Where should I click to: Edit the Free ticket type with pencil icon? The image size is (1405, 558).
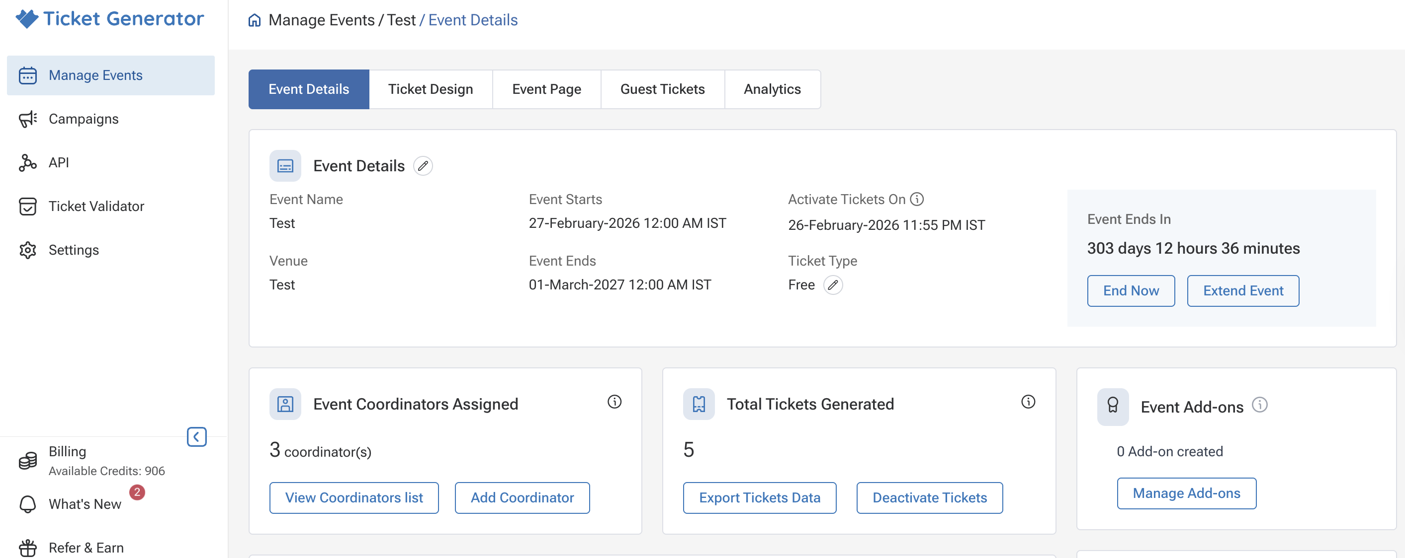[833, 285]
